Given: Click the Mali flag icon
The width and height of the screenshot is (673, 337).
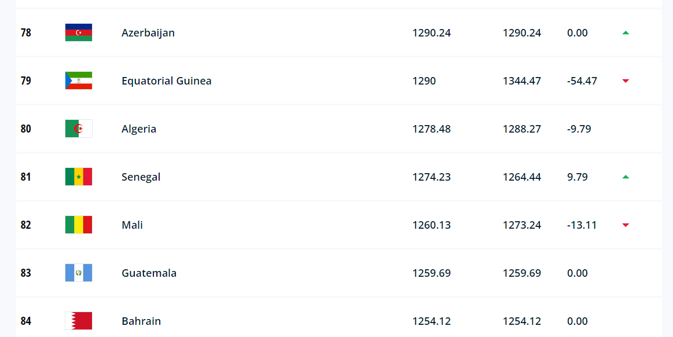Looking at the screenshot, I should click(x=79, y=225).
